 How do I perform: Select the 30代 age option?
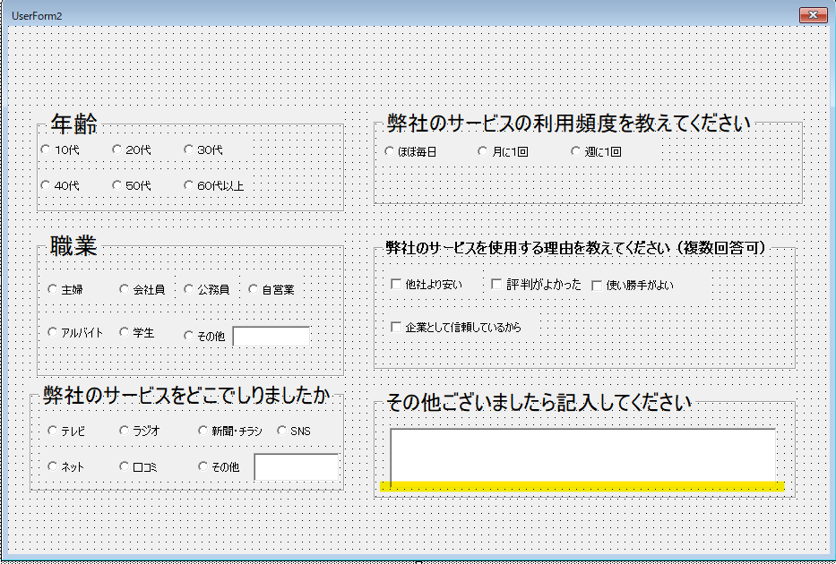(x=187, y=149)
